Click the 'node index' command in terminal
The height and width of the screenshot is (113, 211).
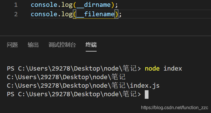tap(163, 69)
